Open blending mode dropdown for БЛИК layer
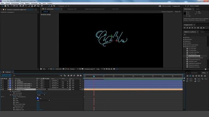The width and height of the screenshot is (209, 117). (55, 80)
